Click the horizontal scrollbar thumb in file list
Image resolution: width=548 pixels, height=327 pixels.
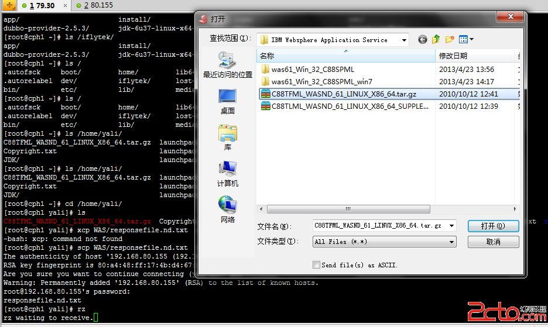pyautogui.click(x=348, y=209)
